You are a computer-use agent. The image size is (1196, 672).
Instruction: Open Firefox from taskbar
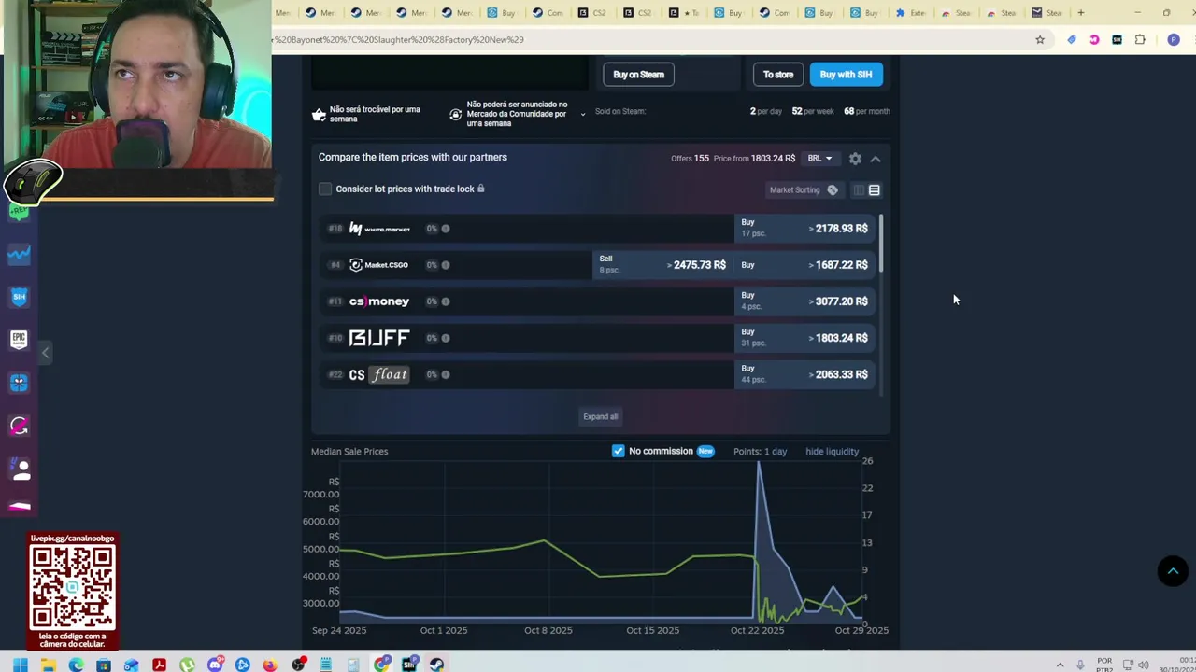click(270, 665)
